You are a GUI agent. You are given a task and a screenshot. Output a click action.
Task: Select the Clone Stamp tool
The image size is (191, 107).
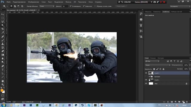pos(3,44)
